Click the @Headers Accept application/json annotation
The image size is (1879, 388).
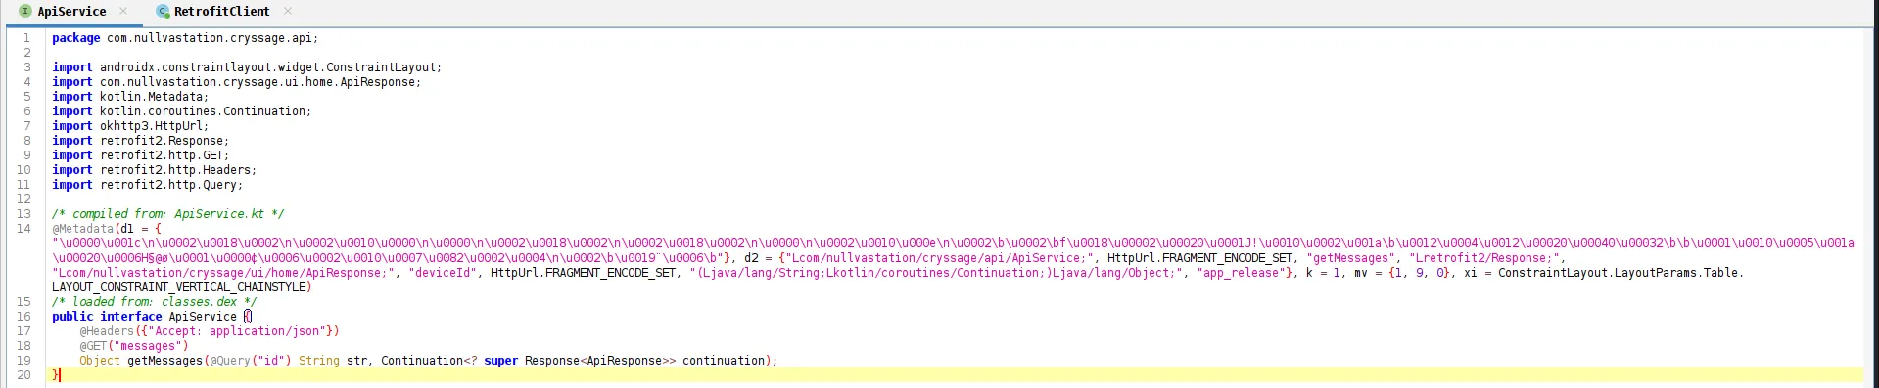pyautogui.click(x=210, y=331)
